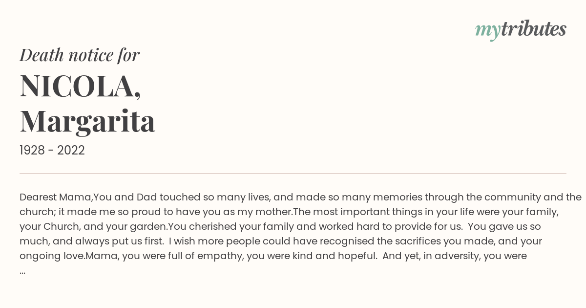This screenshot has height=308, width=586.
Task: Click the mytributes logo
Action: tap(521, 30)
